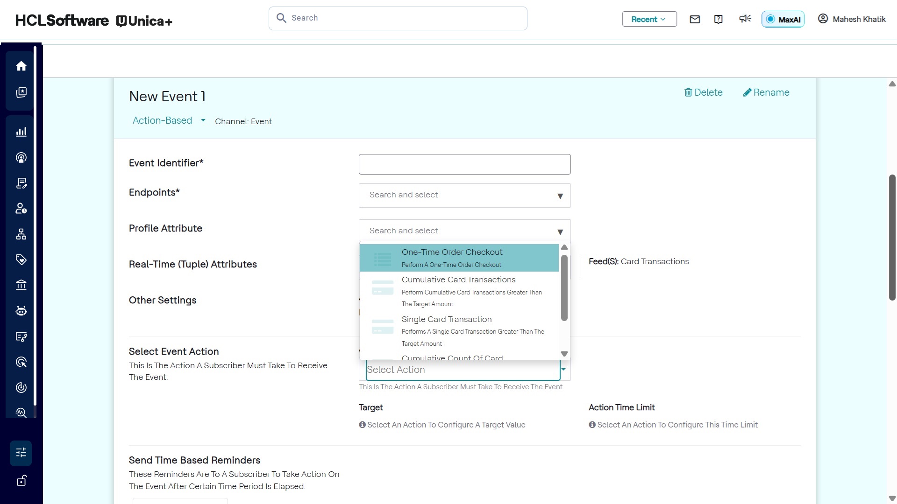The height and width of the screenshot is (504, 897).
Task: Click the megaphone announcements icon
Action: click(745, 19)
